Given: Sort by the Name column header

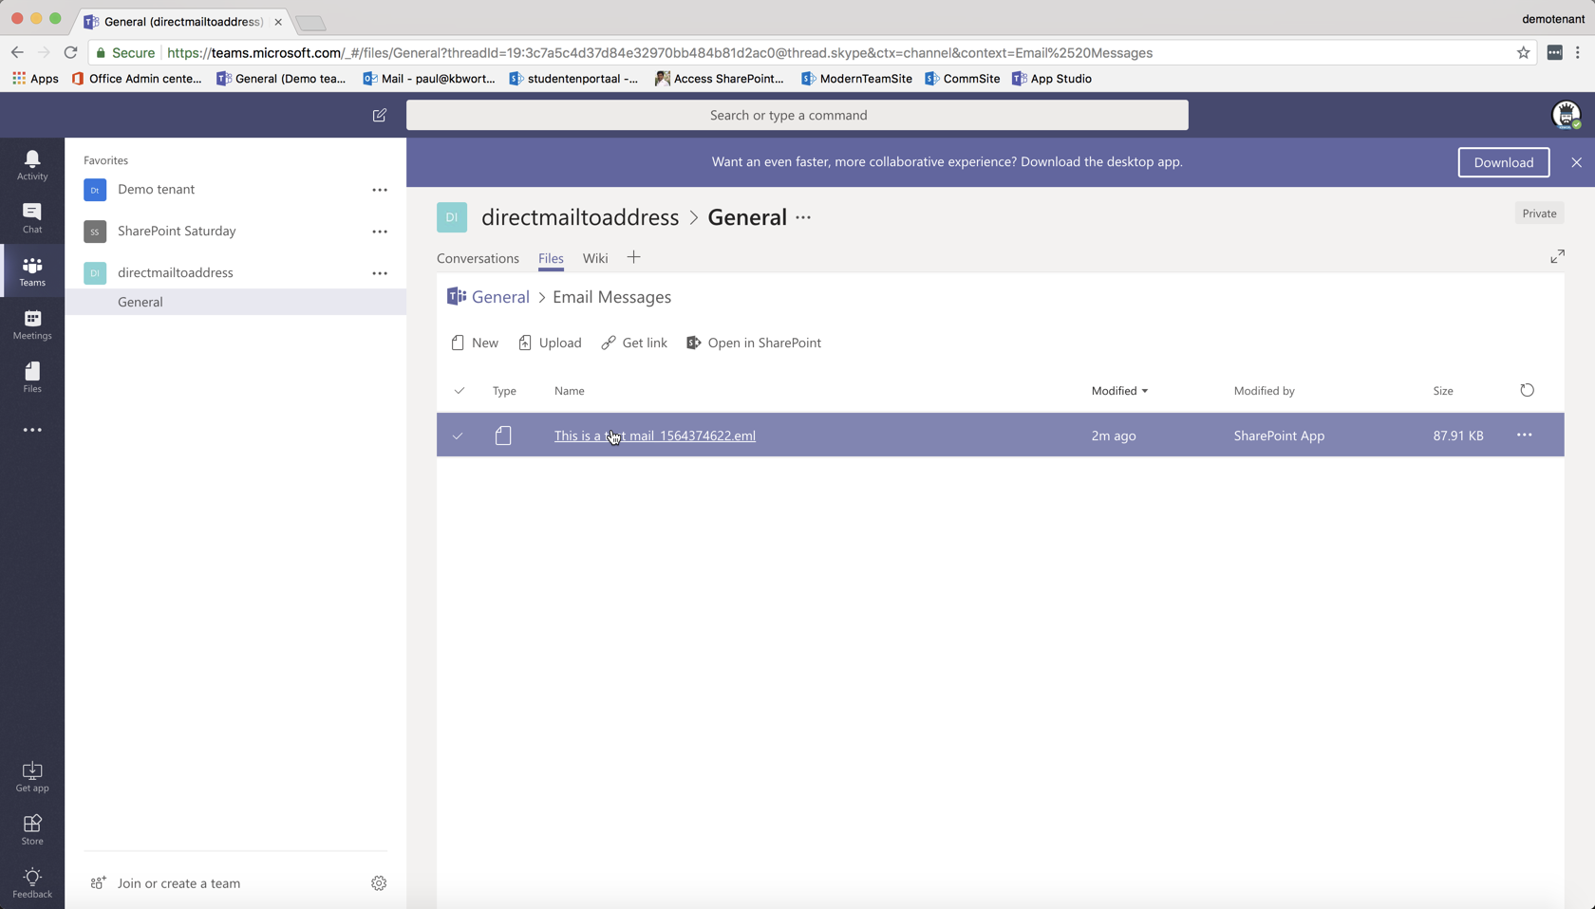Looking at the screenshot, I should (570, 391).
